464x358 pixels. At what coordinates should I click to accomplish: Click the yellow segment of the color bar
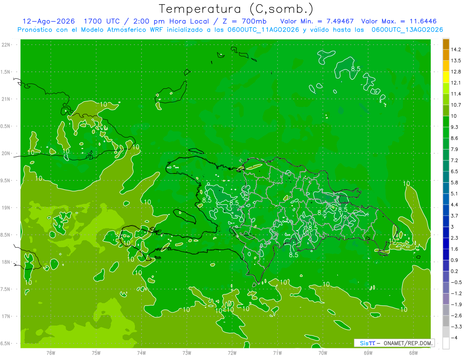pyautogui.click(x=446, y=77)
